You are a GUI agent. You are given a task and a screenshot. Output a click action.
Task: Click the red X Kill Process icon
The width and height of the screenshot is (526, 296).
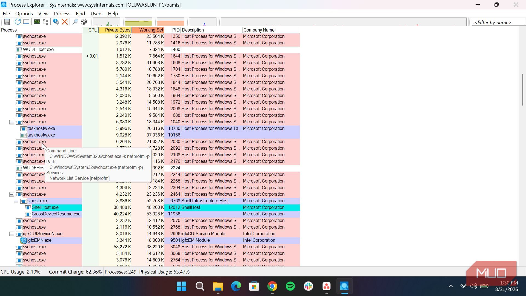pyautogui.click(x=65, y=22)
